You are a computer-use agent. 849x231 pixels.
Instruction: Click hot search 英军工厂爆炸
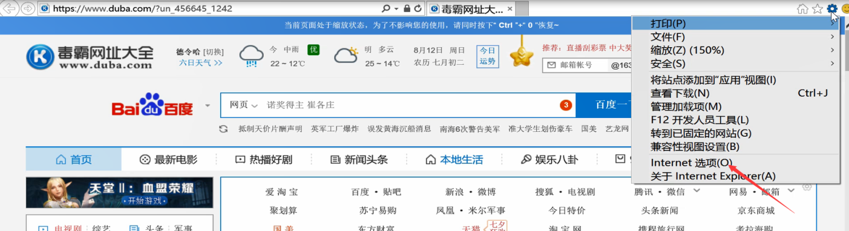tap(335, 129)
